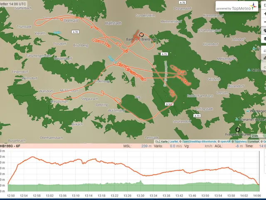This screenshot has width=266, height=200.
Task: Click the Wetter 14:00 UTC label
Action: point(13,4)
